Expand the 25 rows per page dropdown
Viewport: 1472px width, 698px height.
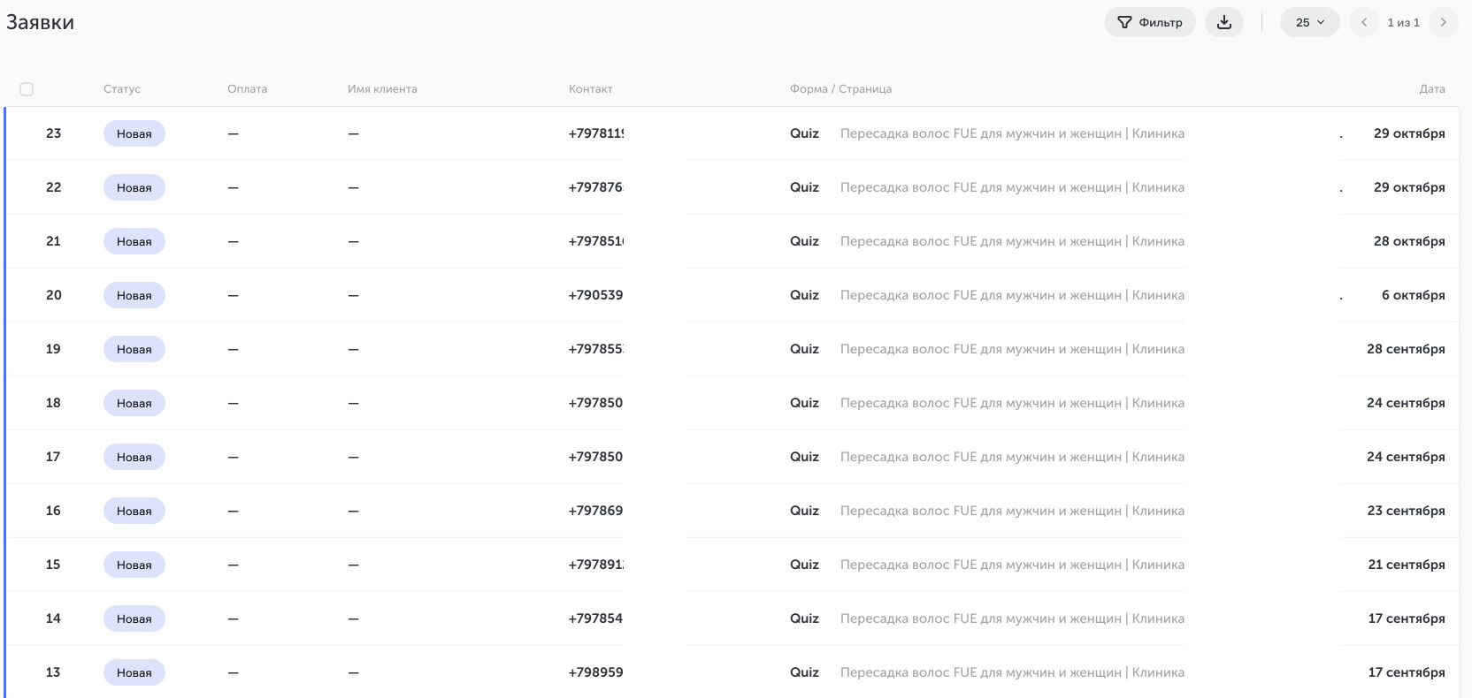click(x=1310, y=22)
